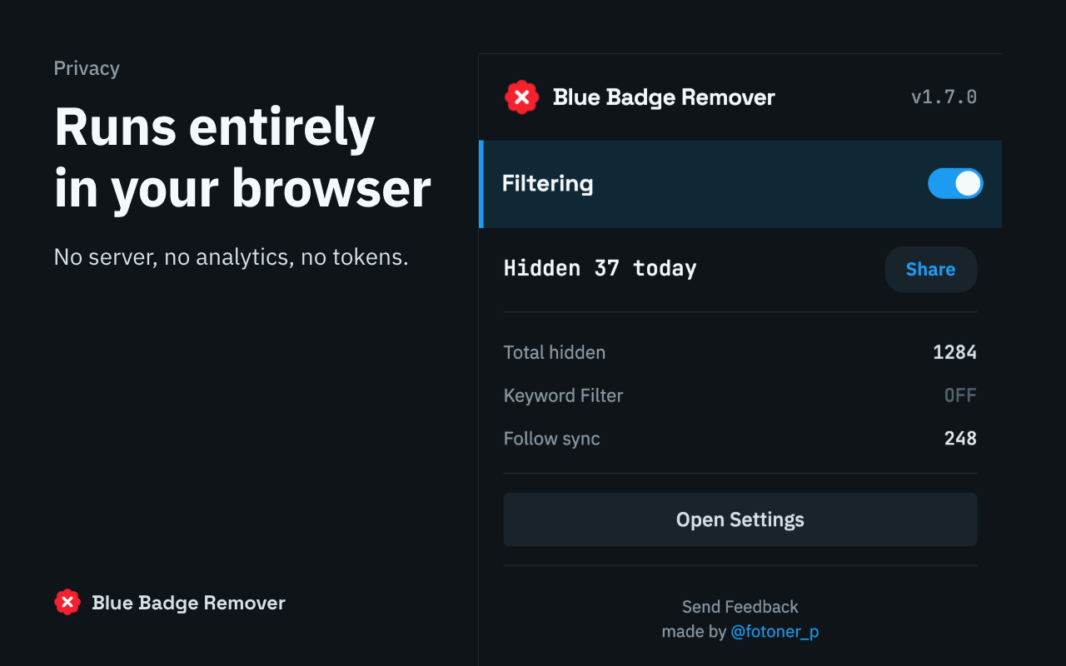Click the total hidden value 1284
Image resolution: width=1066 pixels, height=666 pixels.
pos(954,352)
